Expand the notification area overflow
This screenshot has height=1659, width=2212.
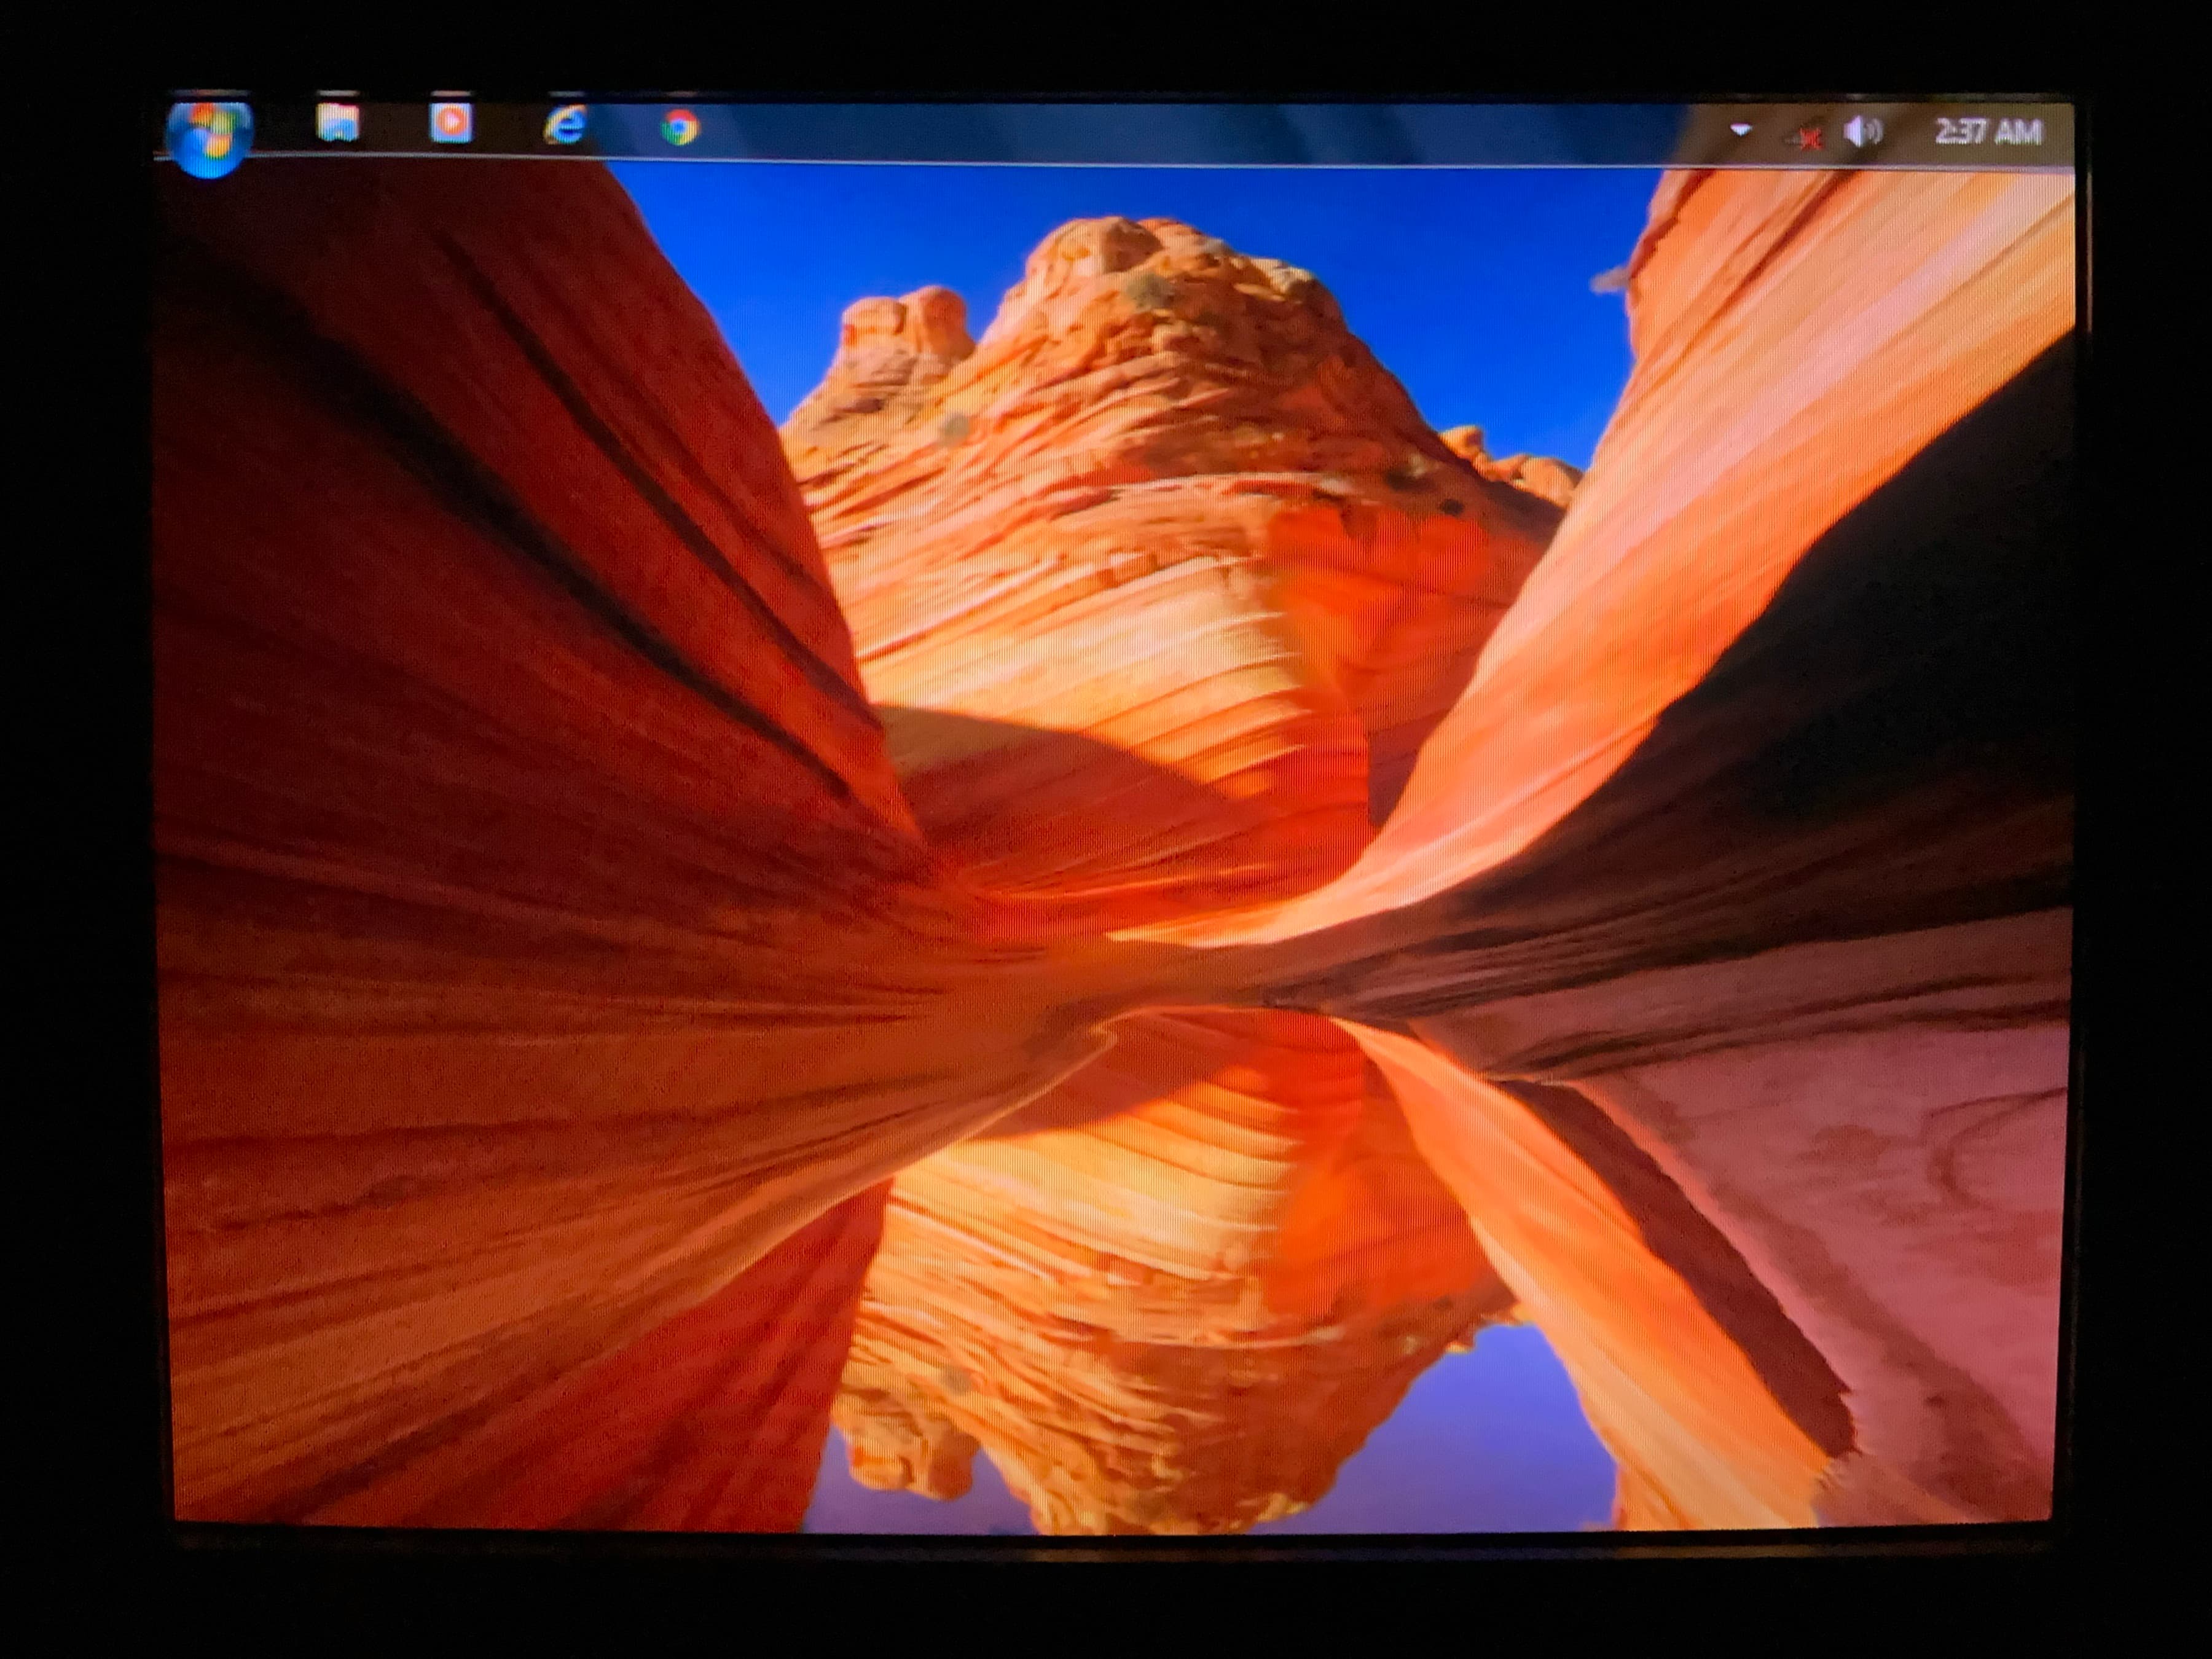[x=1741, y=130]
